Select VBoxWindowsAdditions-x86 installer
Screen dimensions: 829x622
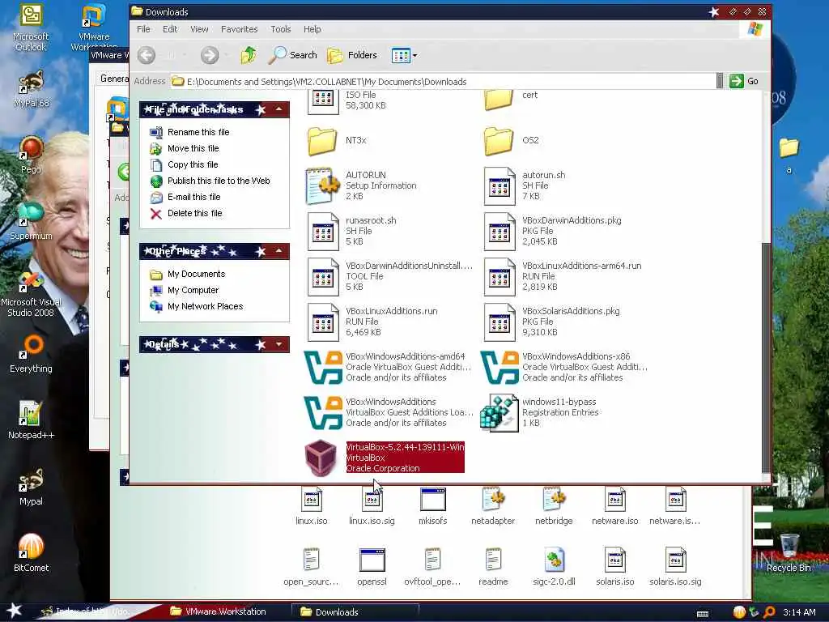coord(563,367)
